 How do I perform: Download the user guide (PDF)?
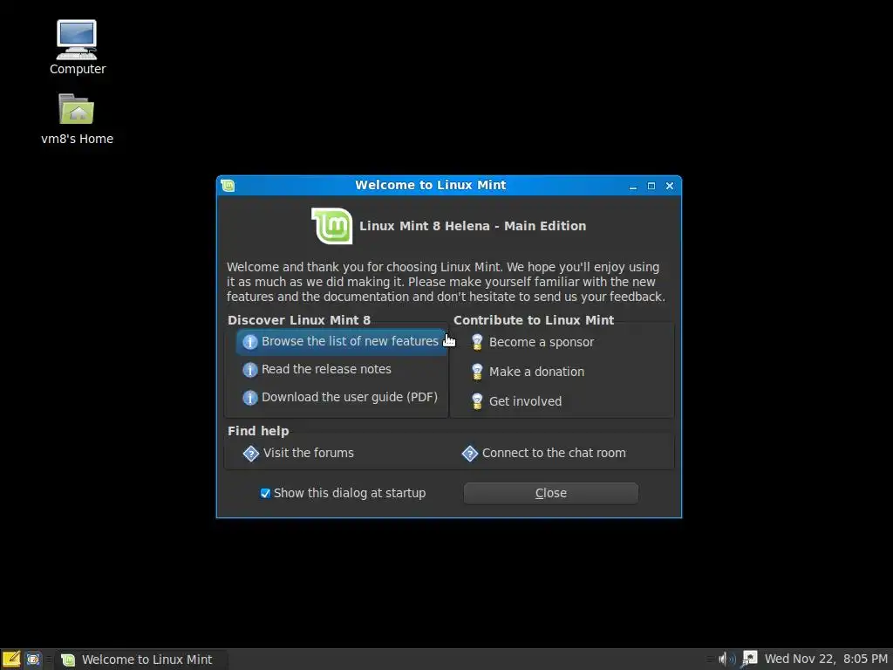[x=341, y=397]
